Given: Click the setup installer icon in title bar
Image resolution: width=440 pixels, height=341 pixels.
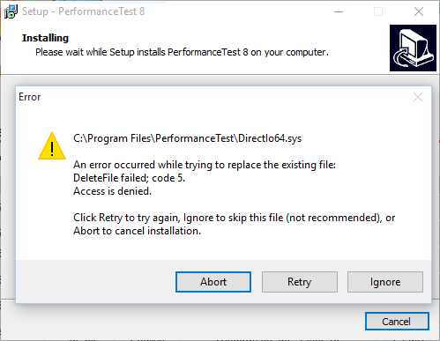Looking at the screenshot, I should point(11,11).
